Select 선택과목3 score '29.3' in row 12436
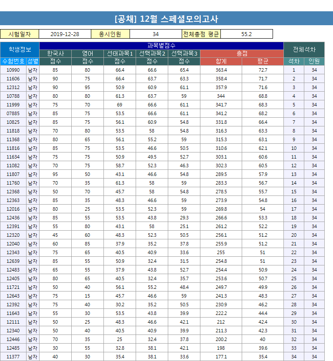The height and width of the screenshot is (361, 333). point(184,218)
